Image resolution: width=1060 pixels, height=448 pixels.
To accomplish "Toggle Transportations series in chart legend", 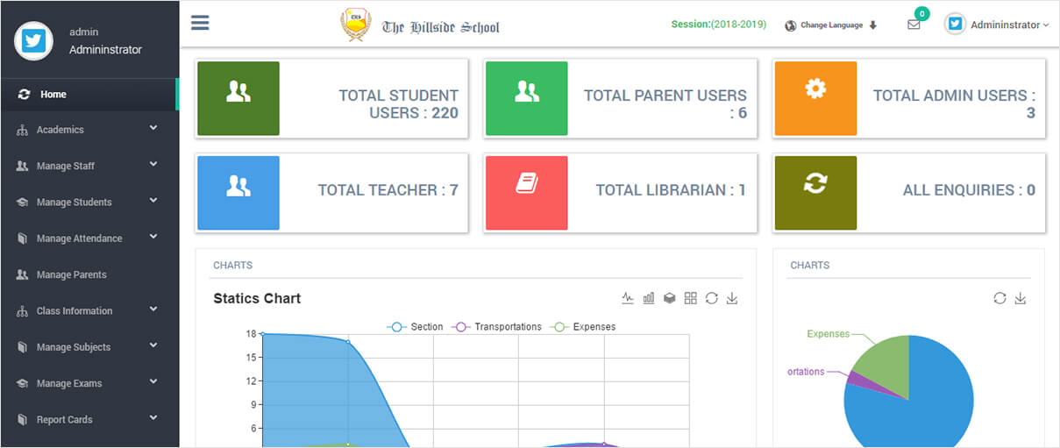I will tap(497, 327).
